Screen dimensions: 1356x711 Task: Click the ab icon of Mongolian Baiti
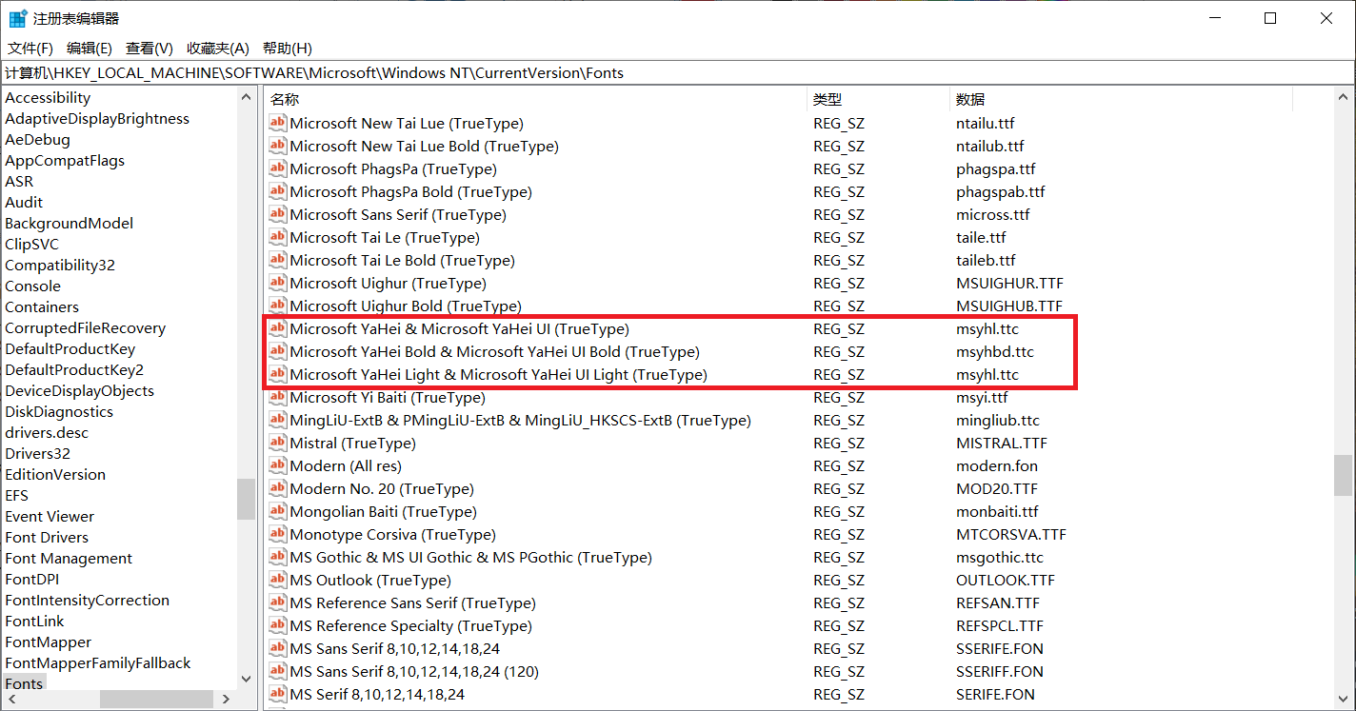(x=278, y=511)
